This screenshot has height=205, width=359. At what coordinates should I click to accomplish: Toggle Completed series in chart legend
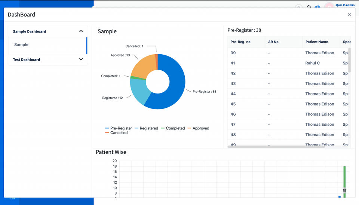tap(173, 128)
